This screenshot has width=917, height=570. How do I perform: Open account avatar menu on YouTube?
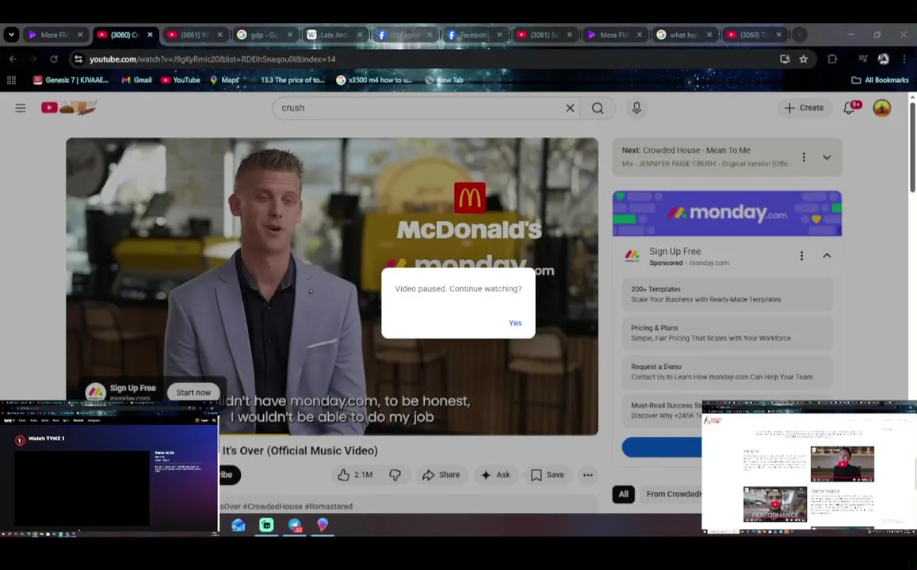click(x=882, y=108)
